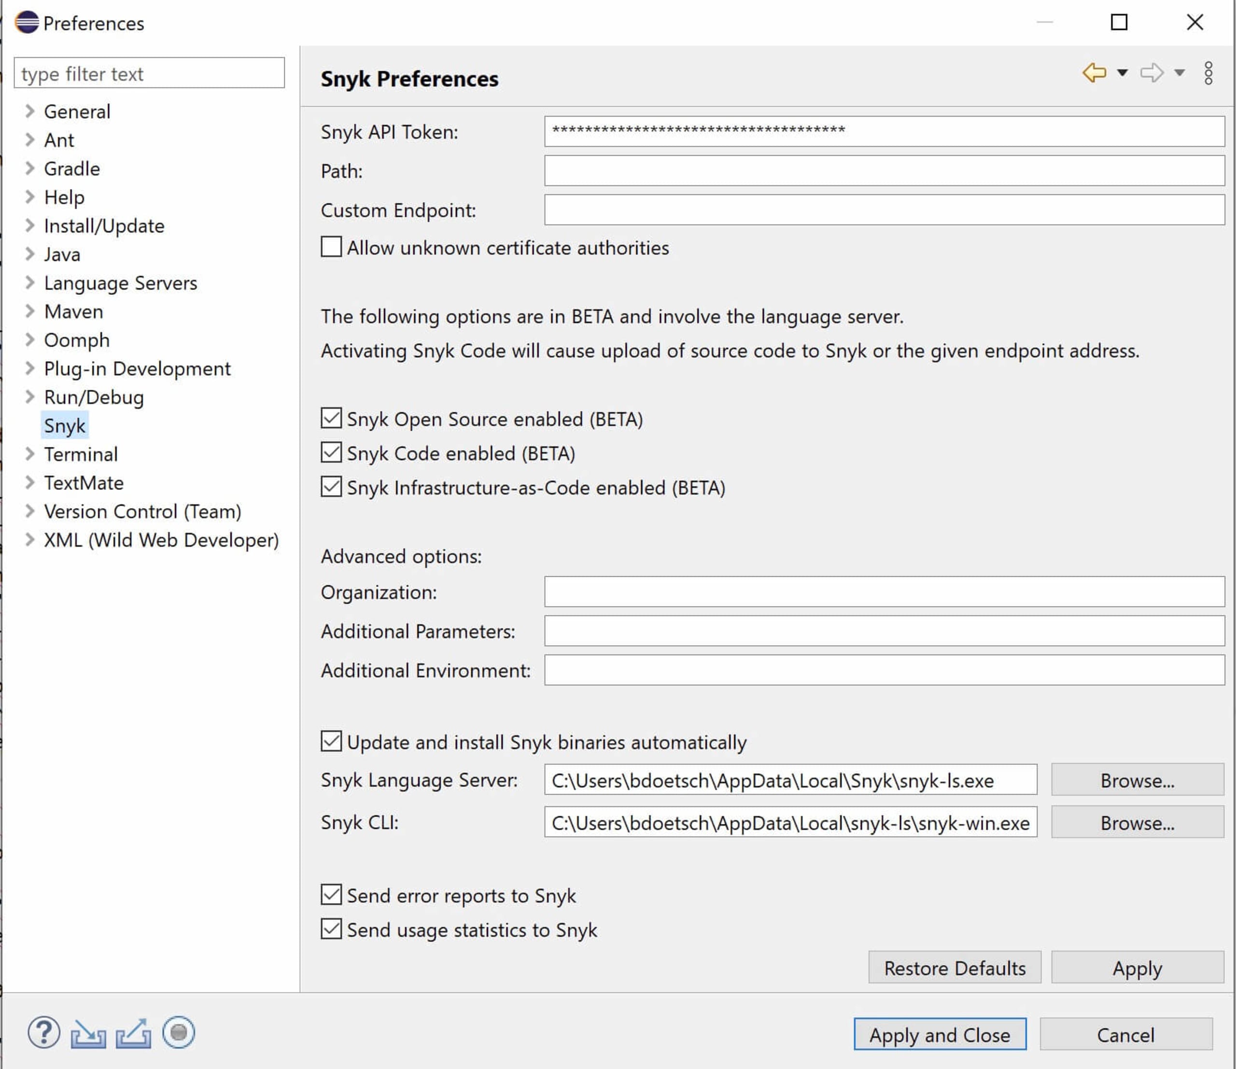Expand the Version Control (Team) node

tap(29, 511)
